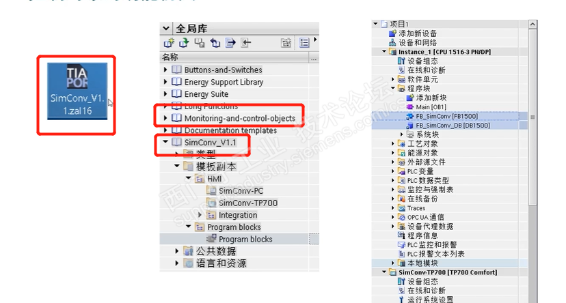Expand the Traces node
Viewport: 566px width, 303px height.
(393, 208)
